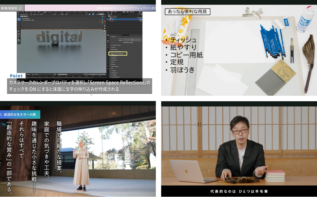
Task: Select the Scale tool in viewport toolbar
Action: [x=19, y=31]
